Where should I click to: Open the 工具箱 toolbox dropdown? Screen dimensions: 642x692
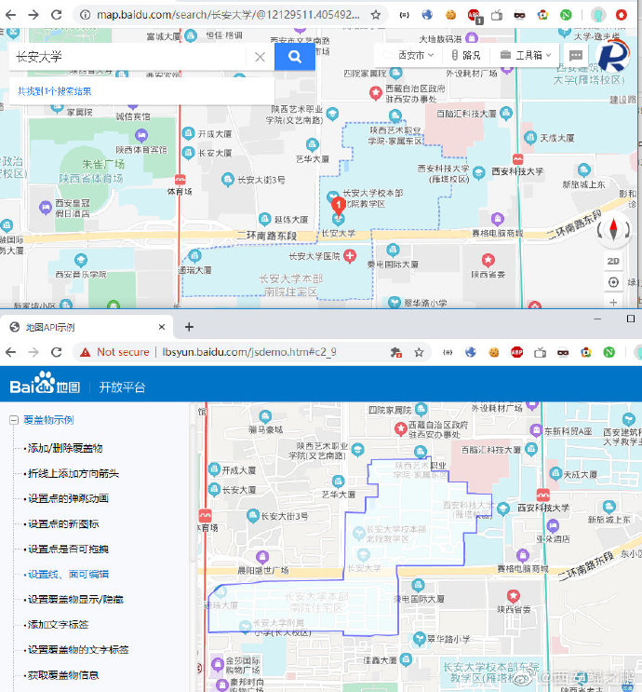526,55
